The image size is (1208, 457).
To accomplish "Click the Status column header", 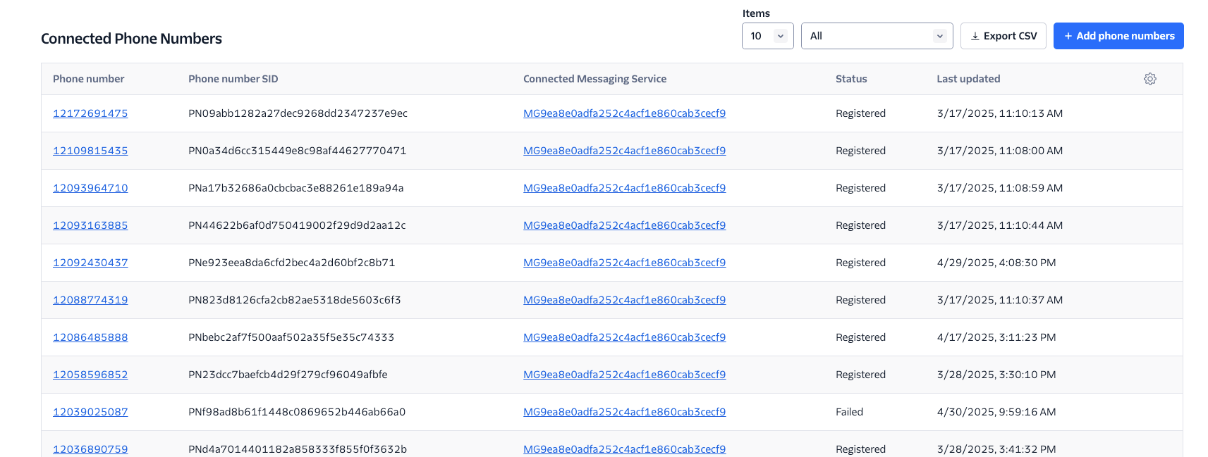I will tap(850, 79).
